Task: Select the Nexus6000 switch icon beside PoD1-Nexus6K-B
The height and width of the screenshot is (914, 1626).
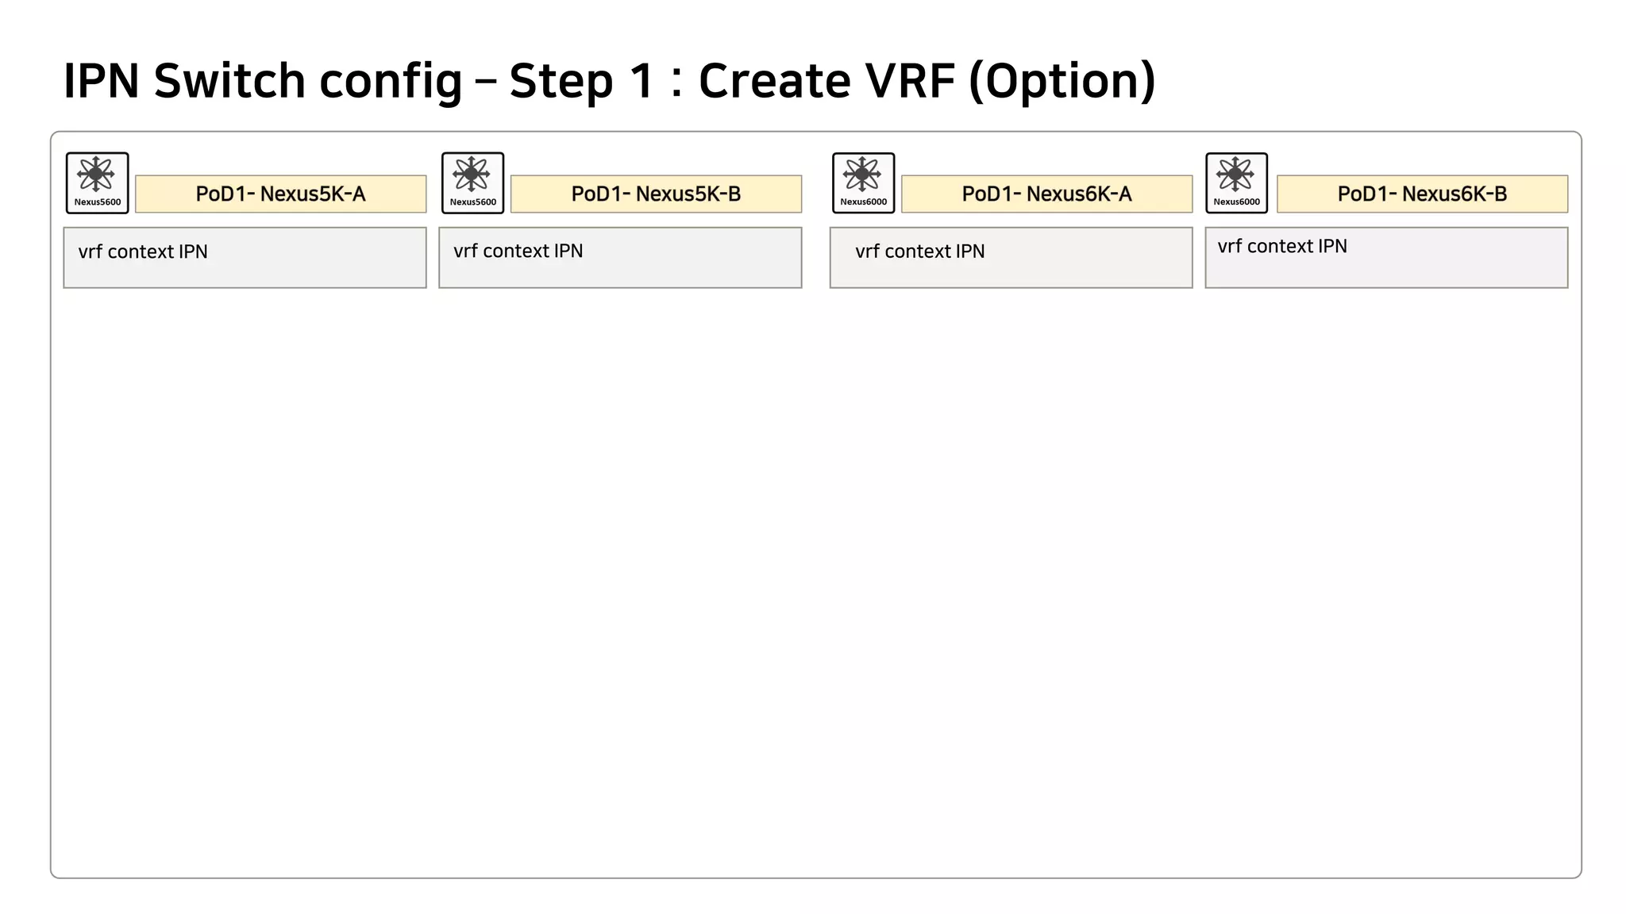Action: point(1235,175)
